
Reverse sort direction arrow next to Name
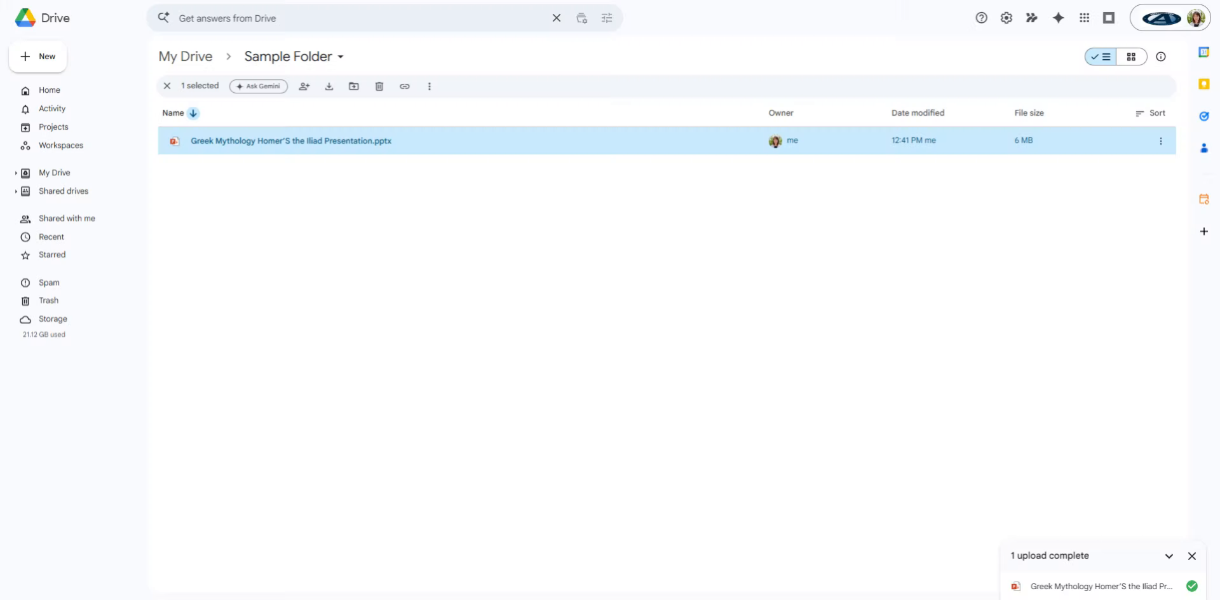pyautogui.click(x=193, y=113)
